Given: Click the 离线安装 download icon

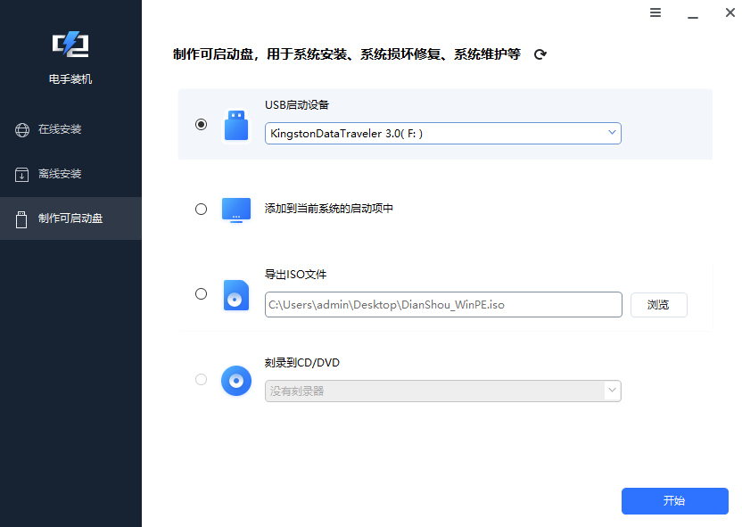Looking at the screenshot, I should [21, 174].
